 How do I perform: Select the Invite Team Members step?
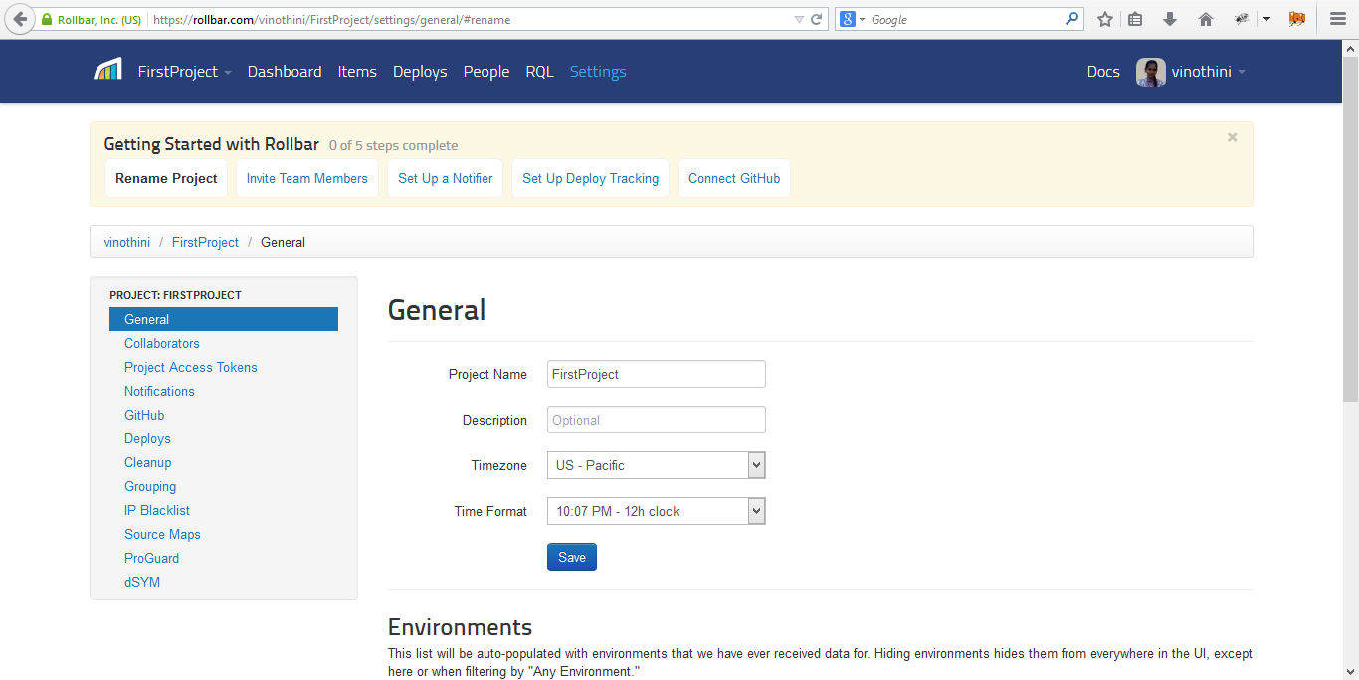[x=307, y=178]
